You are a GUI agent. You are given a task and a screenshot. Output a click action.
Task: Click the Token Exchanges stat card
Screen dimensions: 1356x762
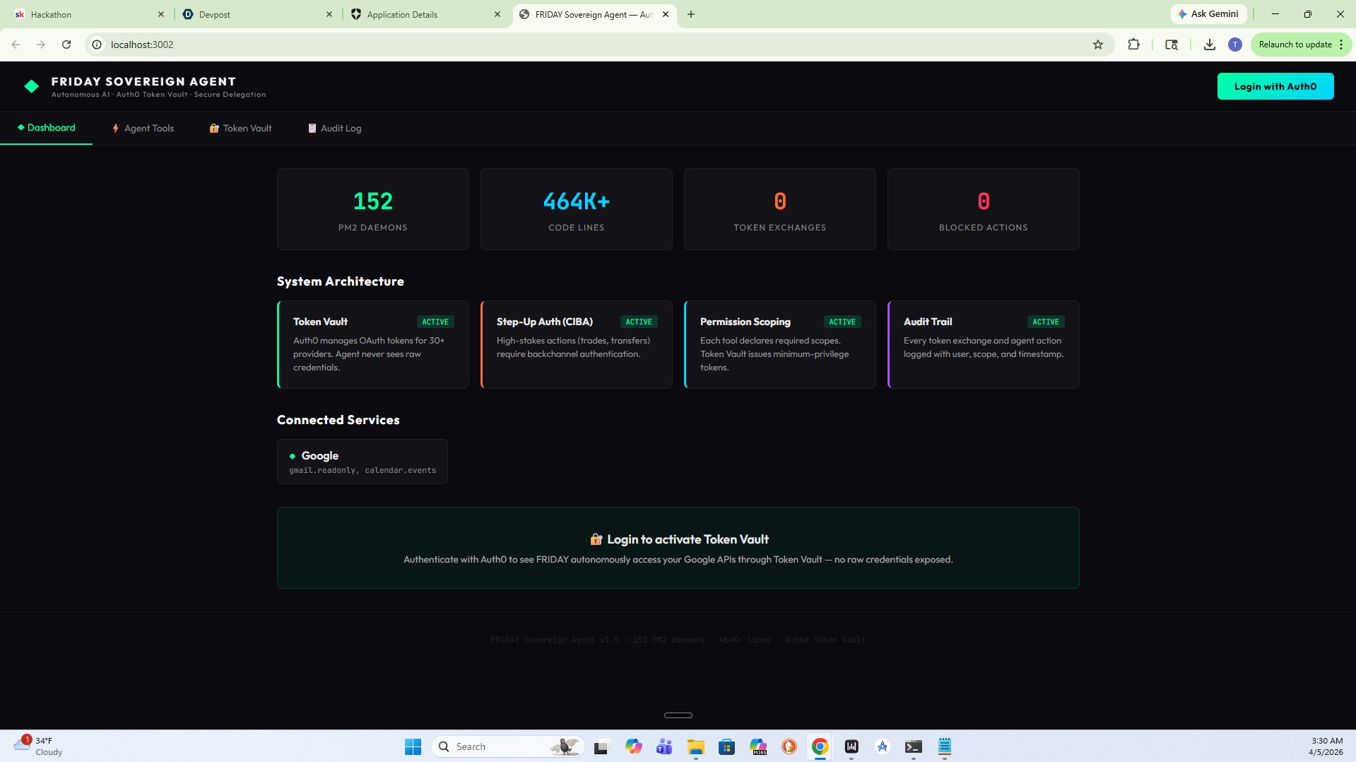tap(779, 209)
